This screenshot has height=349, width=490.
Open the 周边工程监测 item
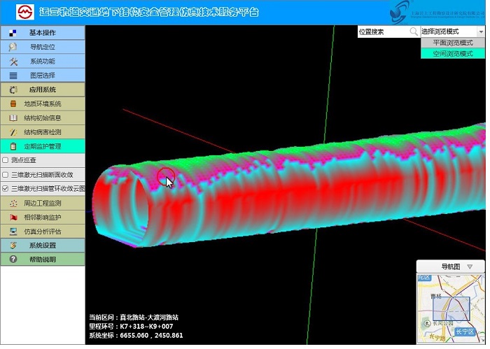coord(42,203)
